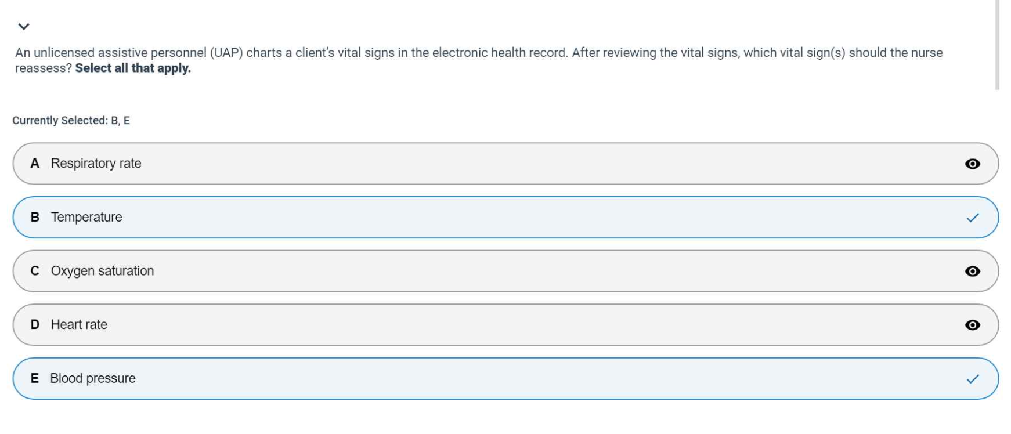Click the "Currently Selected: B, E" text
Image resolution: width=1011 pixels, height=434 pixels.
pyautogui.click(x=71, y=121)
